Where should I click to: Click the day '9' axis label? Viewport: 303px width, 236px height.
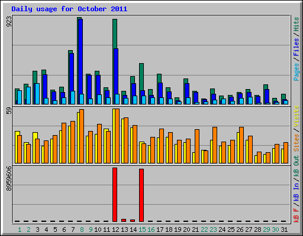[x=91, y=230]
